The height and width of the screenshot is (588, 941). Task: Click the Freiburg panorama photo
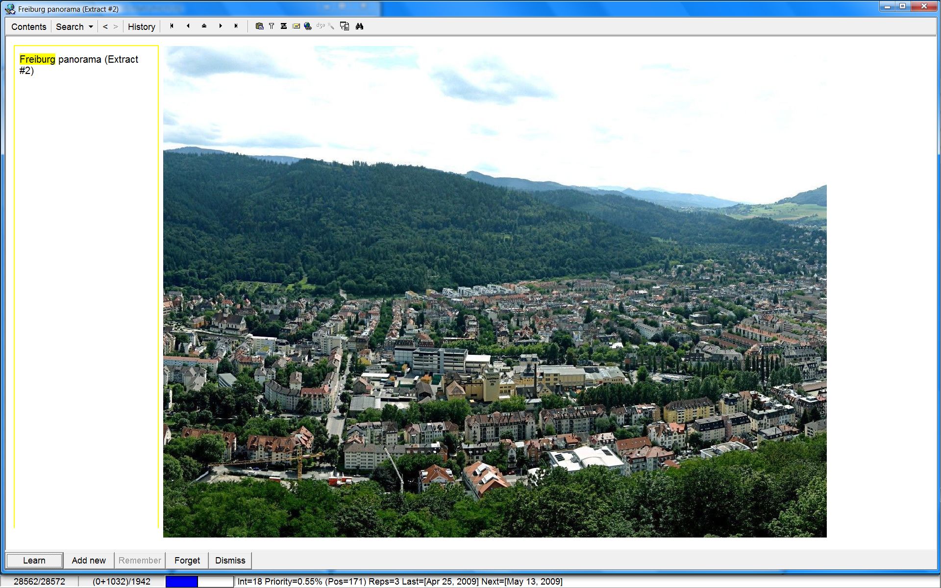click(x=495, y=292)
